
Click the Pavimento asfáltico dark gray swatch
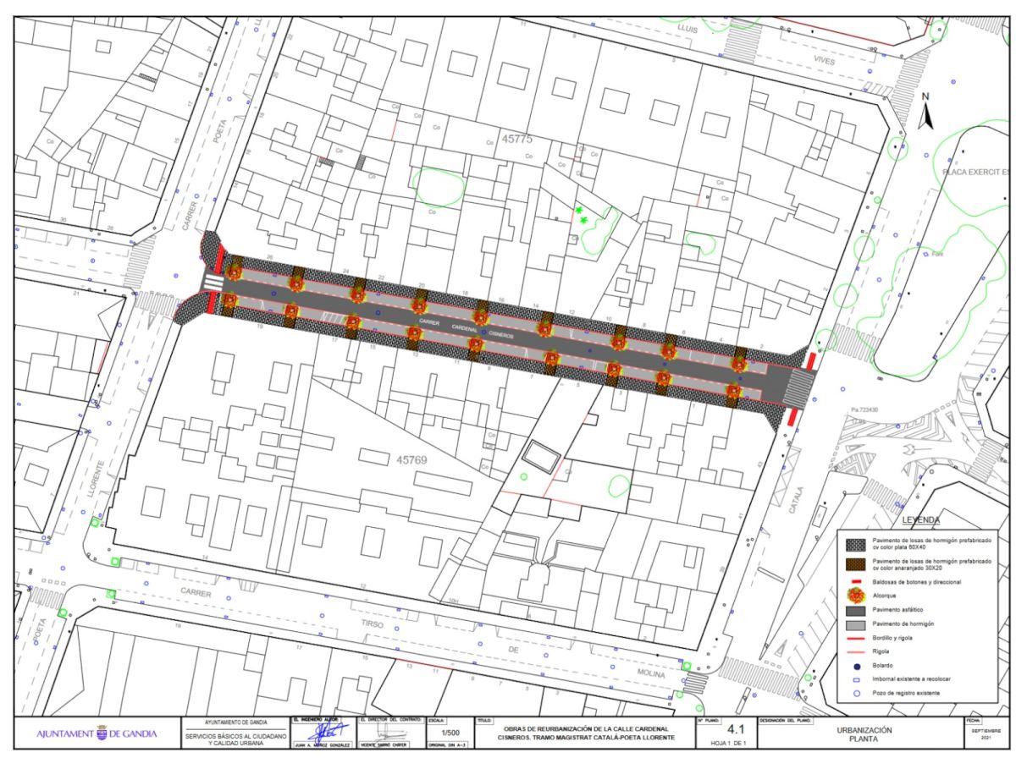(x=858, y=610)
